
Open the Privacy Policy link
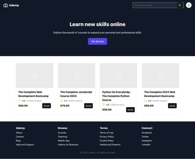point(107,137)
